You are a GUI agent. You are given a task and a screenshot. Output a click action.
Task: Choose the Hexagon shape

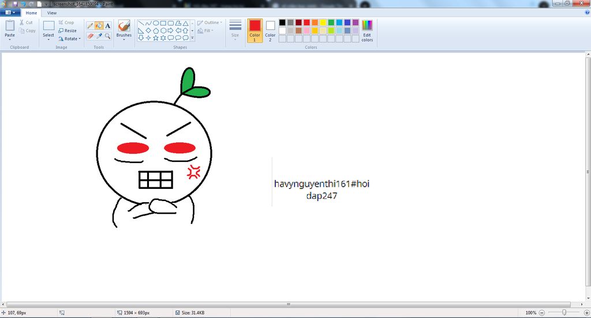[163, 31]
